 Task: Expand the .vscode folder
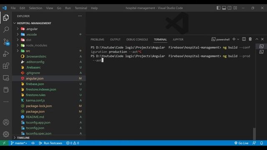click(18, 34)
